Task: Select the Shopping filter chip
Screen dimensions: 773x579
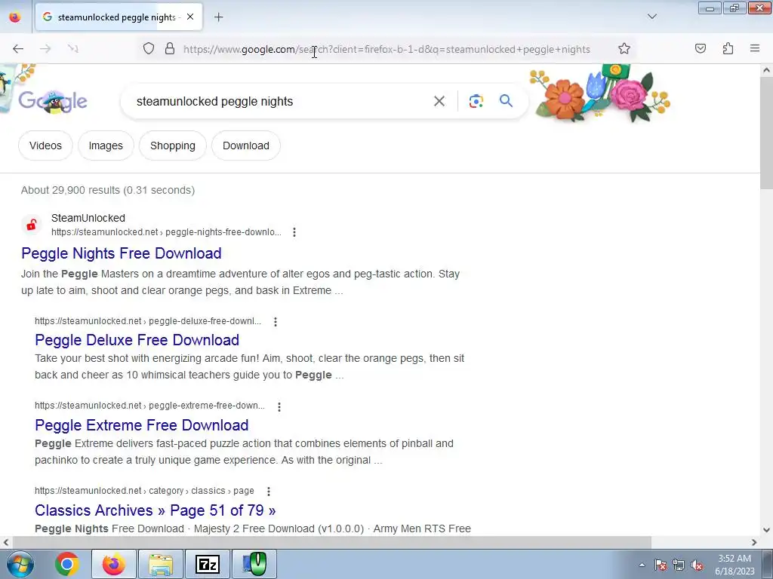Action: [173, 146]
